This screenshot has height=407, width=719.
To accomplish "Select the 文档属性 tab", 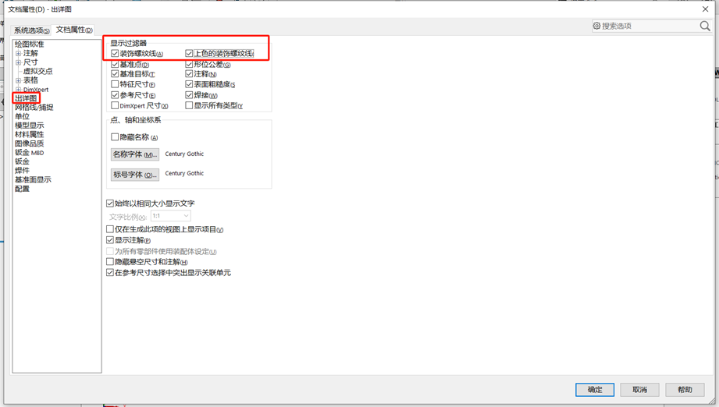I will point(74,30).
